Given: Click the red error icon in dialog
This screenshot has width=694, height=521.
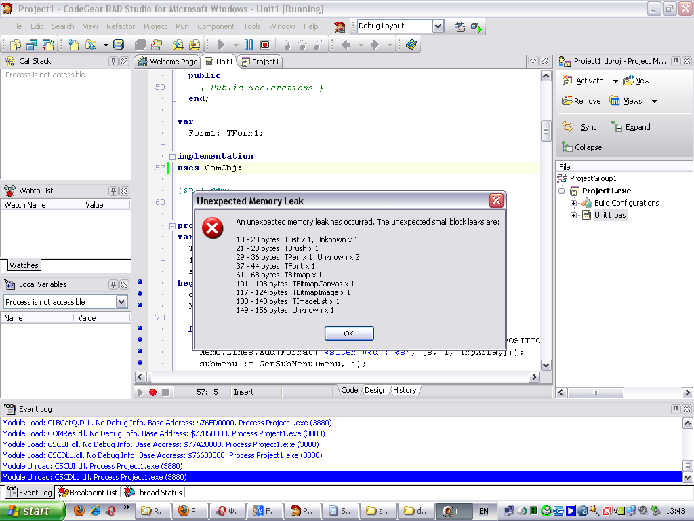Looking at the screenshot, I should click(213, 228).
